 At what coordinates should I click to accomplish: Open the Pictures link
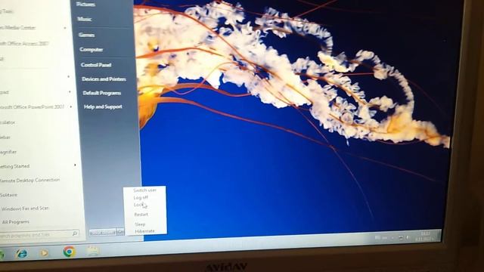pyautogui.click(x=85, y=4)
